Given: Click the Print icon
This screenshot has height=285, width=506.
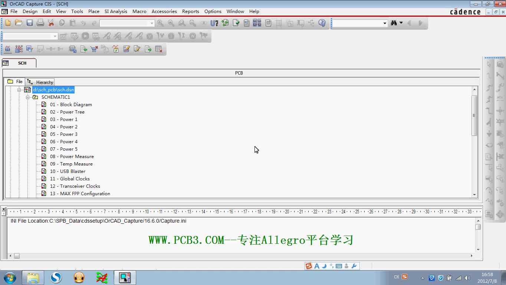Looking at the screenshot, I should (x=40, y=23).
